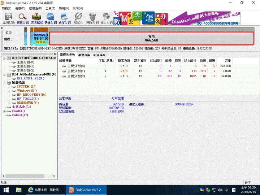The height and width of the screenshot is (195, 260).
Task: Click the 套用變更 save changes toolbar icon
Action: coord(9,18)
